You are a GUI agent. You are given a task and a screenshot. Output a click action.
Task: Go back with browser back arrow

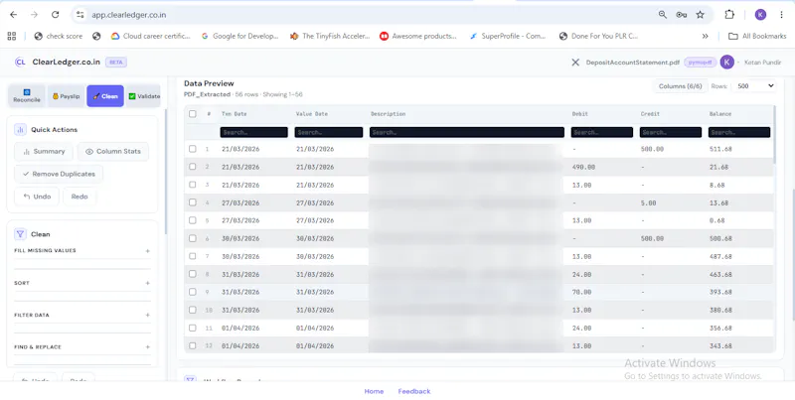(14, 15)
